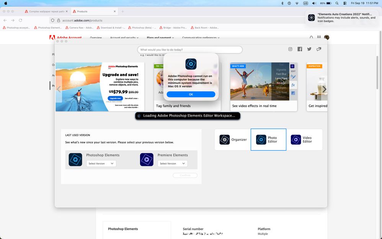This screenshot has width=382, height=239.
Task: Open Instagram icon in Elements home
Action: (290, 49)
